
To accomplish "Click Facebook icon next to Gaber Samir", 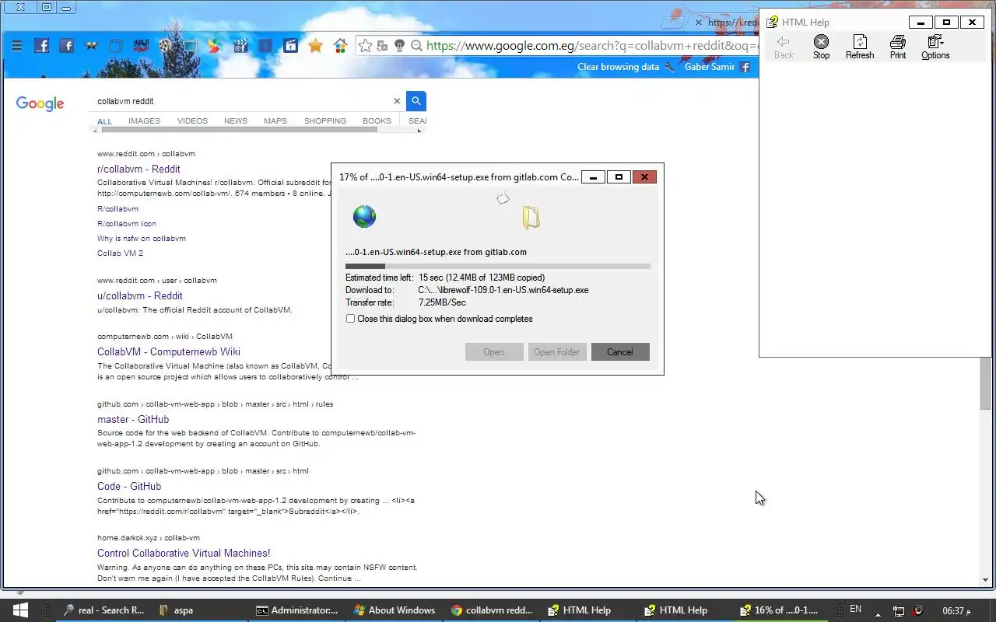I will 745,67.
